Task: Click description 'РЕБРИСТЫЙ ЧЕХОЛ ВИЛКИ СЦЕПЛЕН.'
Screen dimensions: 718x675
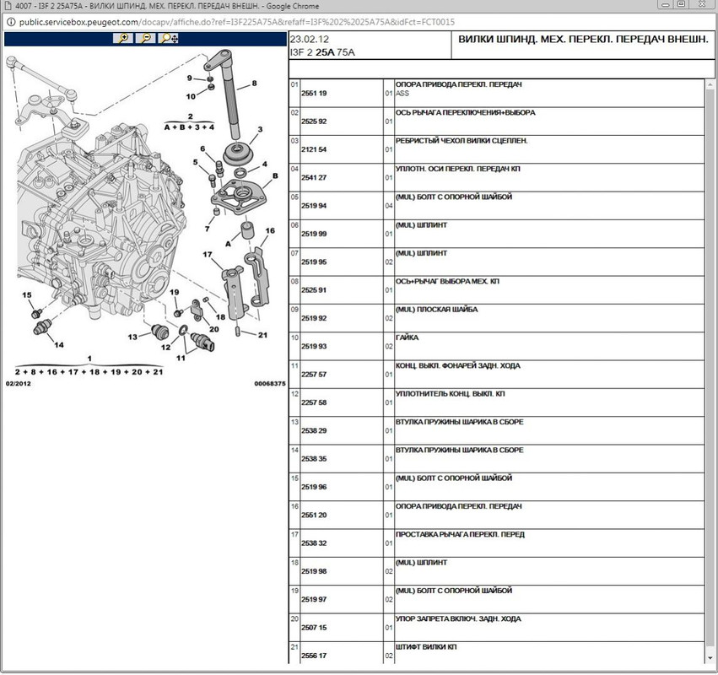Action: pyautogui.click(x=462, y=141)
